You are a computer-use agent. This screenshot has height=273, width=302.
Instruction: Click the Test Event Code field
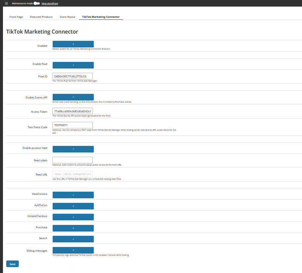72,125
